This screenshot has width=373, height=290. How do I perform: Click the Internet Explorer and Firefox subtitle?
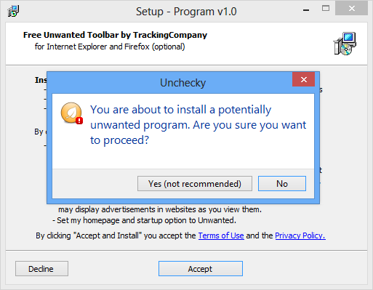[110, 47]
